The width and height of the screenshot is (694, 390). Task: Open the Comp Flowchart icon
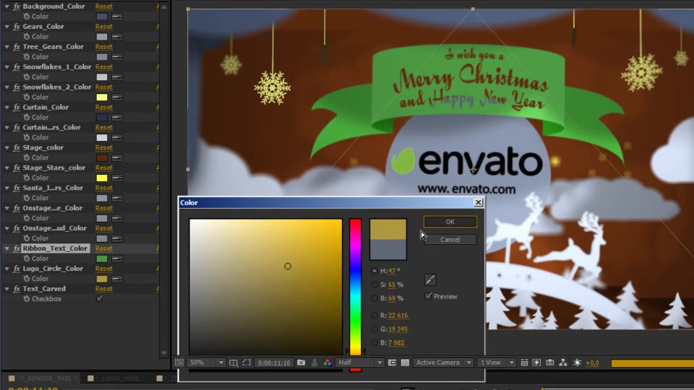tap(563, 363)
